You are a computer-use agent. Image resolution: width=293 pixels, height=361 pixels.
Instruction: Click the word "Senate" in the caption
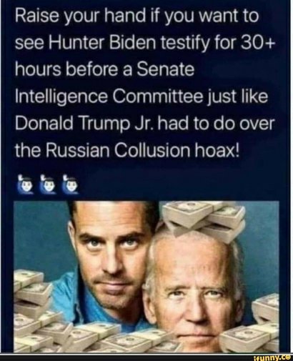(166, 71)
